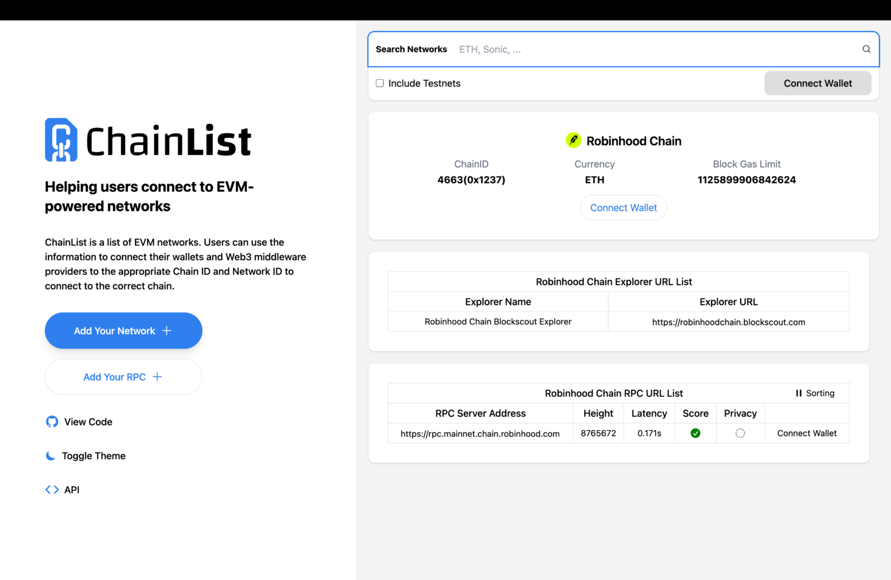Screen dimensions: 891x580
Task: Click the Search Networks label
Action: [412, 49]
